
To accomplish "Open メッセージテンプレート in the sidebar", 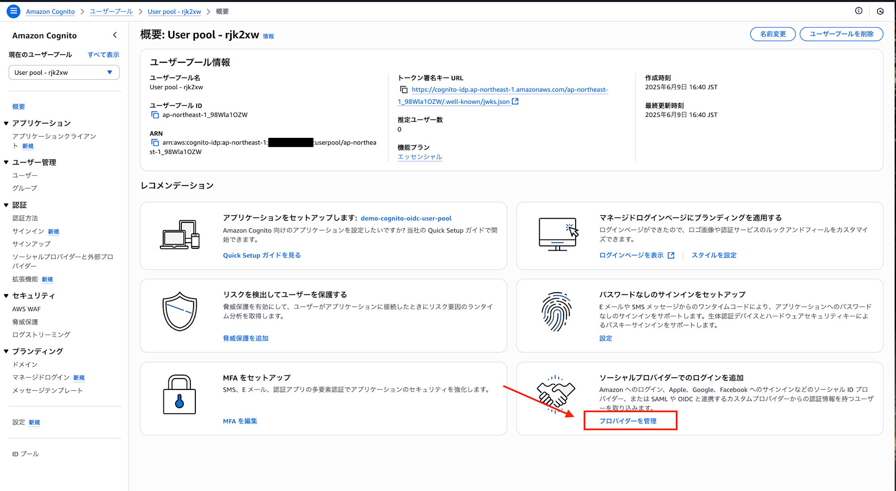I will (x=47, y=391).
